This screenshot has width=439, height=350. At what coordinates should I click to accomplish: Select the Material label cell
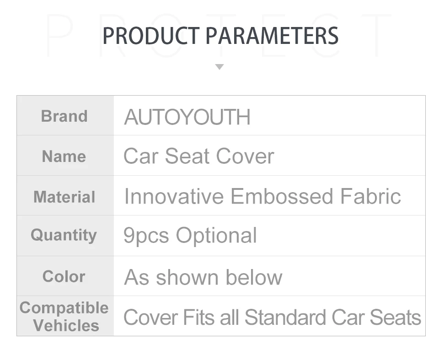point(64,197)
